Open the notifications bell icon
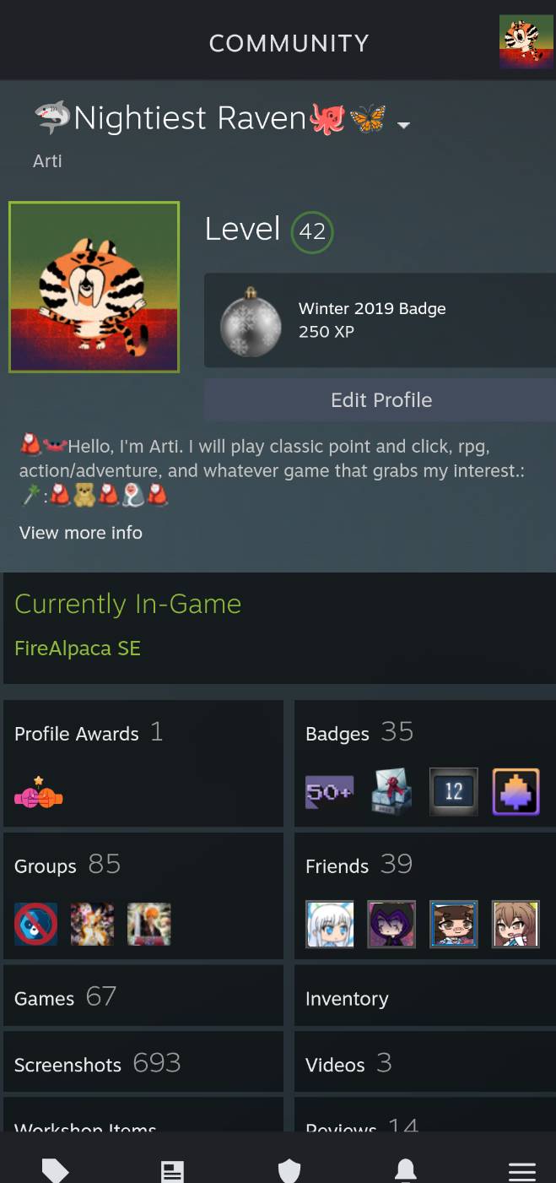 pyautogui.click(x=406, y=1170)
